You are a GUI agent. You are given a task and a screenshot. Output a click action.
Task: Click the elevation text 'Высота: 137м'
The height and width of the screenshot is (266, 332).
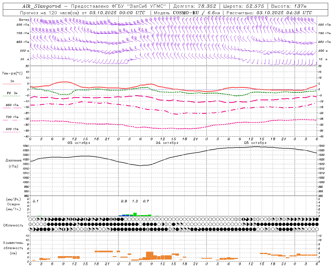[x=289, y=6]
